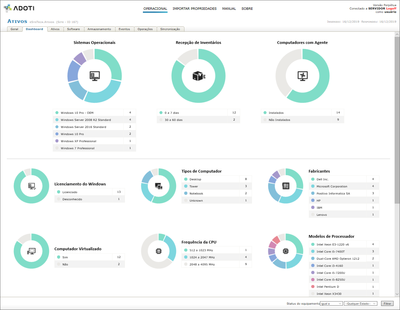Click the motherboard icon in Fabricantes chart

(285, 186)
